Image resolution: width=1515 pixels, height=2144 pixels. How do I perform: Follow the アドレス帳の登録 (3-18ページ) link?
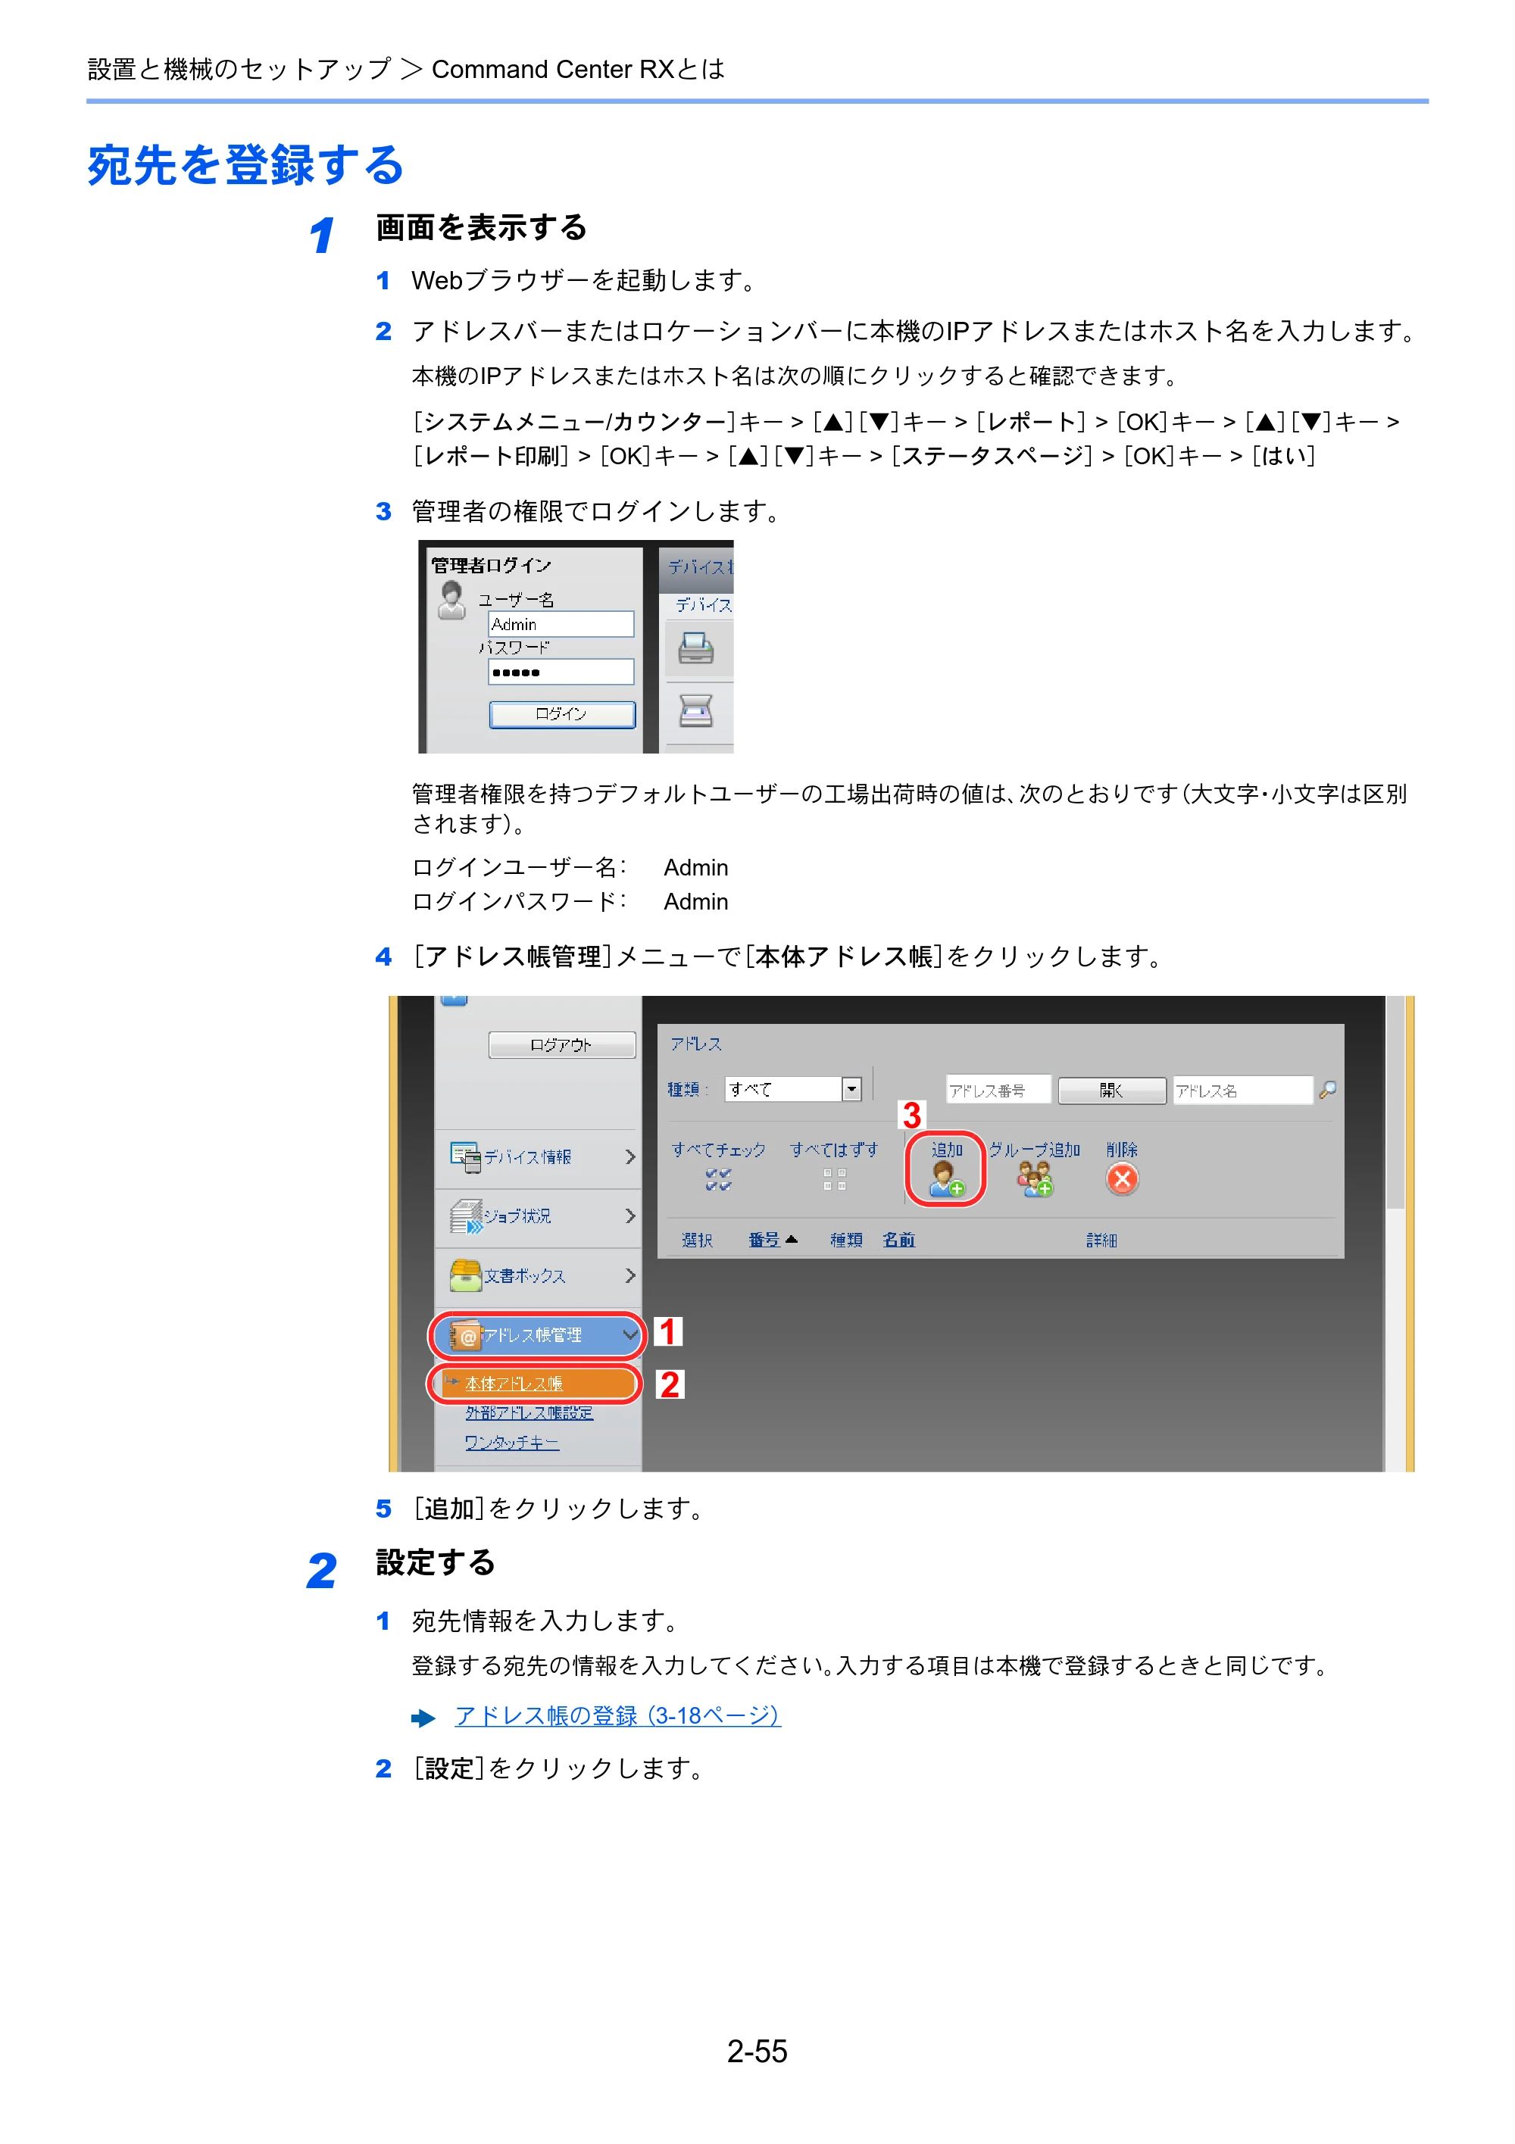click(x=617, y=1715)
